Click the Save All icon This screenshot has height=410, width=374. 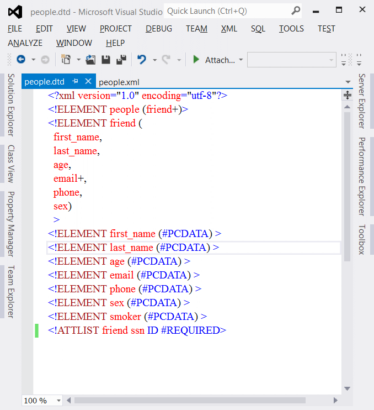(x=121, y=60)
